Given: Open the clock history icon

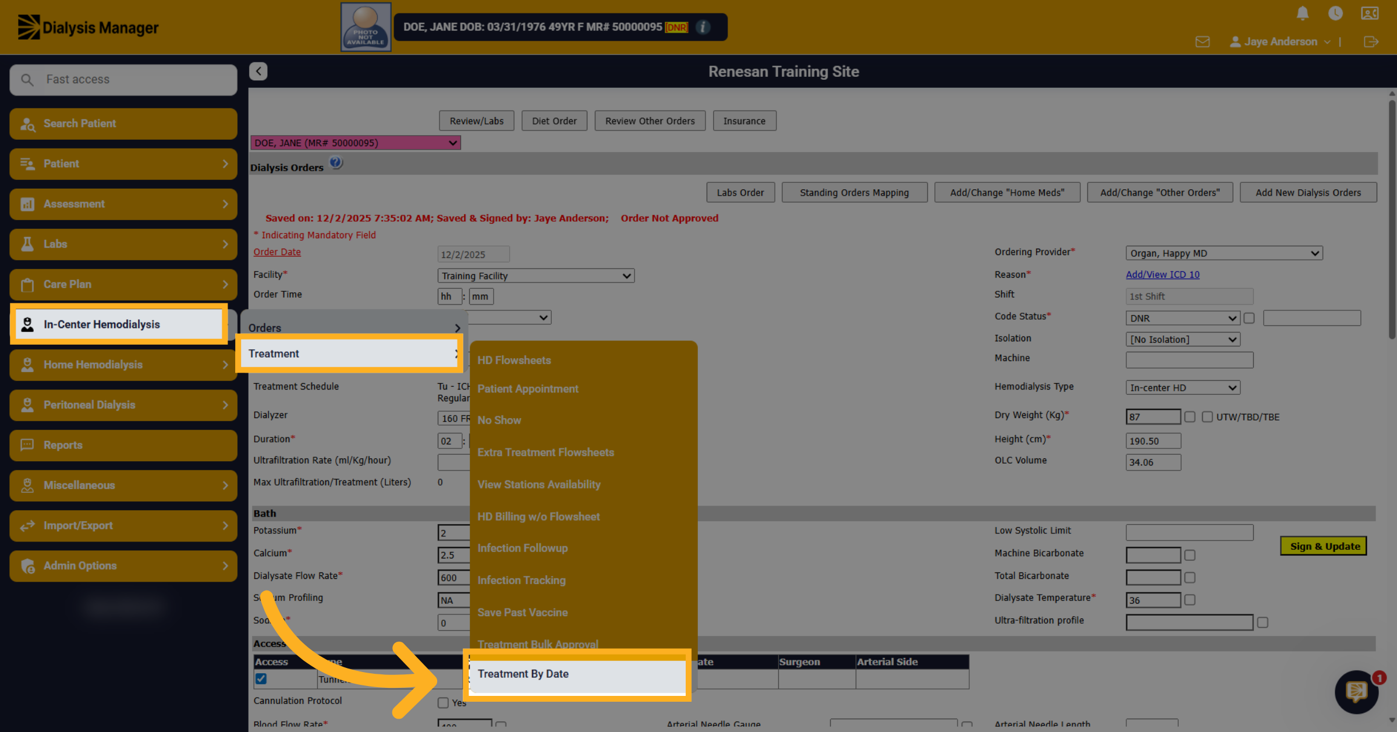Looking at the screenshot, I should (1336, 13).
